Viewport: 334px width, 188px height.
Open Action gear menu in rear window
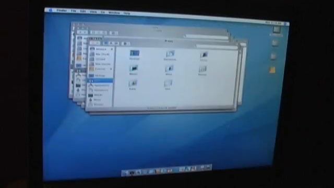tap(114, 33)
